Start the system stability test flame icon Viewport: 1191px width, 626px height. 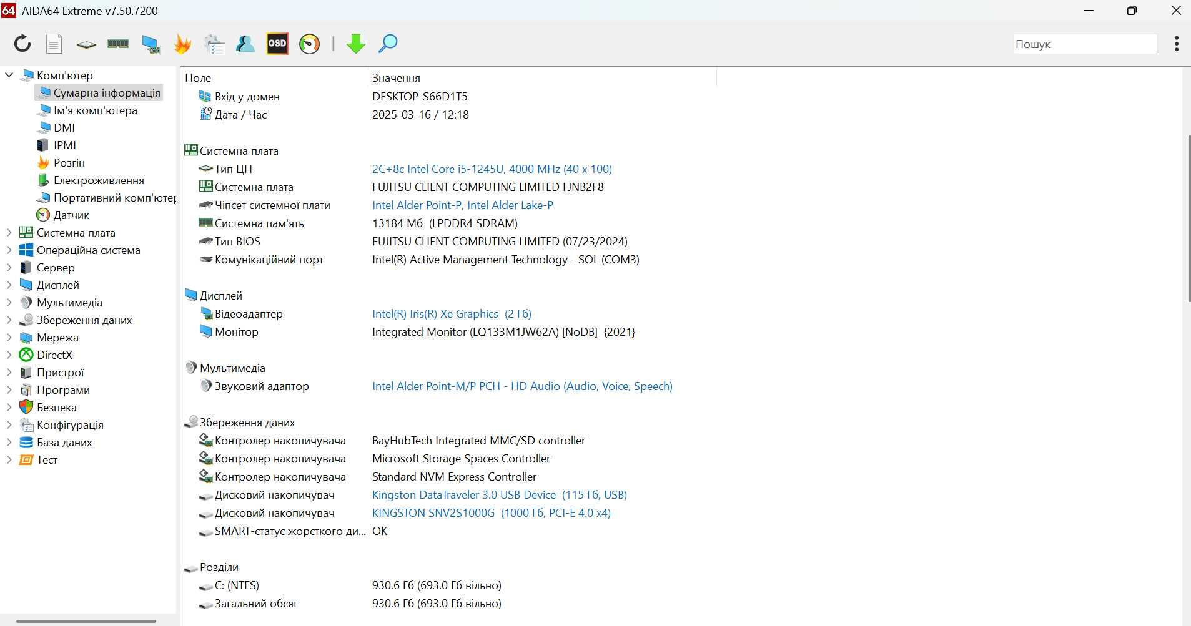click(x=182, y=44)
